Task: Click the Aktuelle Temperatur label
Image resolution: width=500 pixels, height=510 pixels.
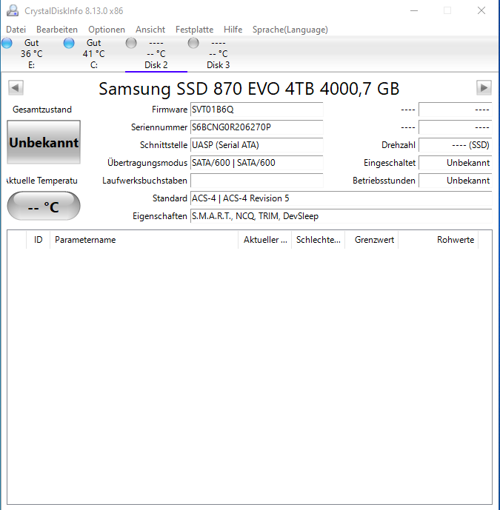Action: click(42, 181)
